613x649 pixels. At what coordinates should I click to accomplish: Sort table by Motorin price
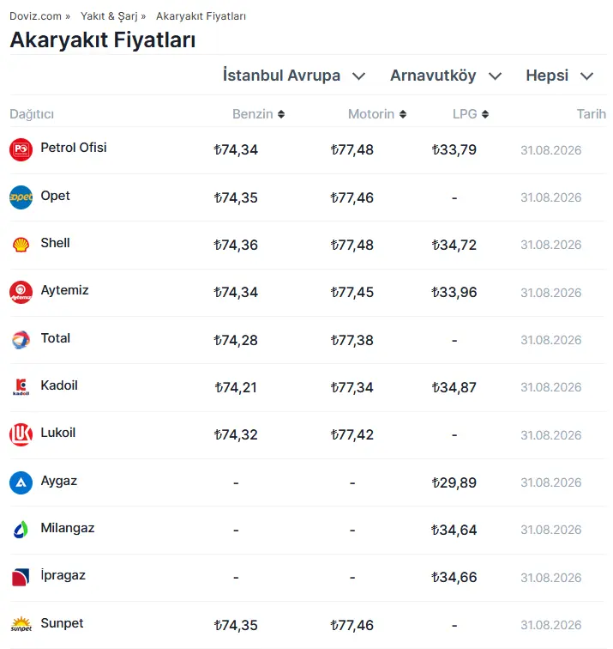click(x=377, y=114)
